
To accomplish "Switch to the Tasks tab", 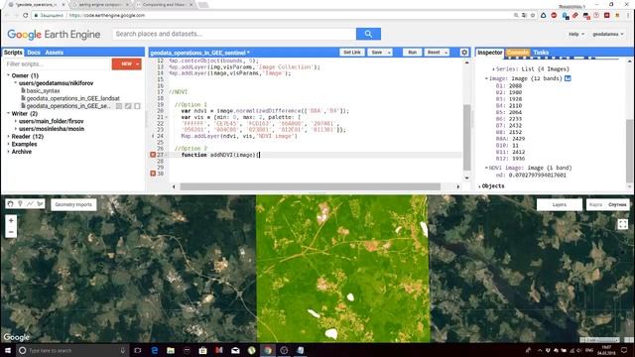I will [541, 53].
